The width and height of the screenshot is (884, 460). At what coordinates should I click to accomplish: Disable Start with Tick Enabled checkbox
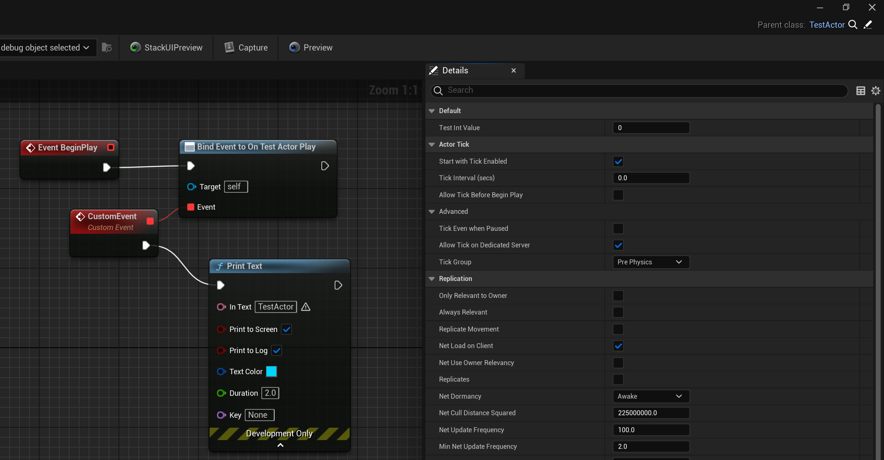click(x=618, y=162)
